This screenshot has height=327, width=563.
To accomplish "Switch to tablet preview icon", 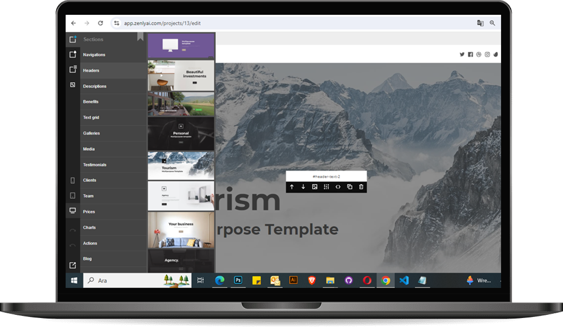I will pos(72,196).
